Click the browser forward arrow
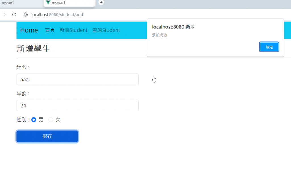Screen dimensions: 291x177 5,14
